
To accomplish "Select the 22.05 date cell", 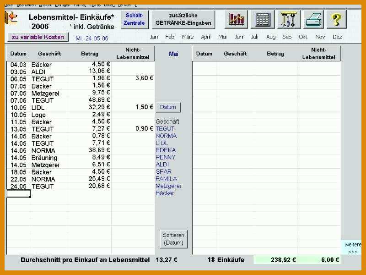I will tap(18, 179).
